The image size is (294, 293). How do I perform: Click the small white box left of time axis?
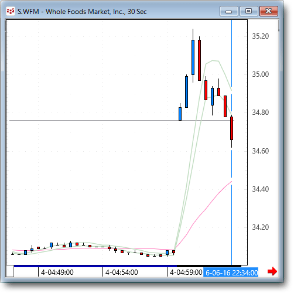tap(10, 271)
